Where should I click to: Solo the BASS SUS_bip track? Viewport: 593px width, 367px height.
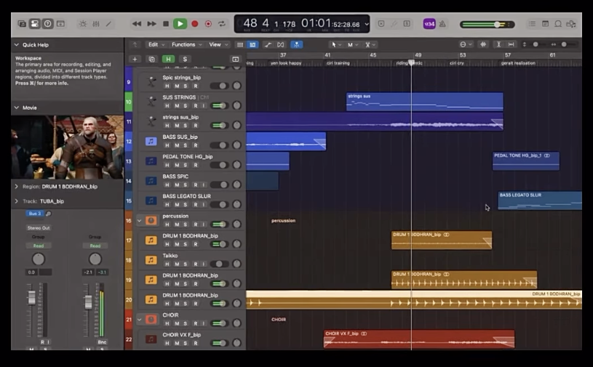(186, 145)
